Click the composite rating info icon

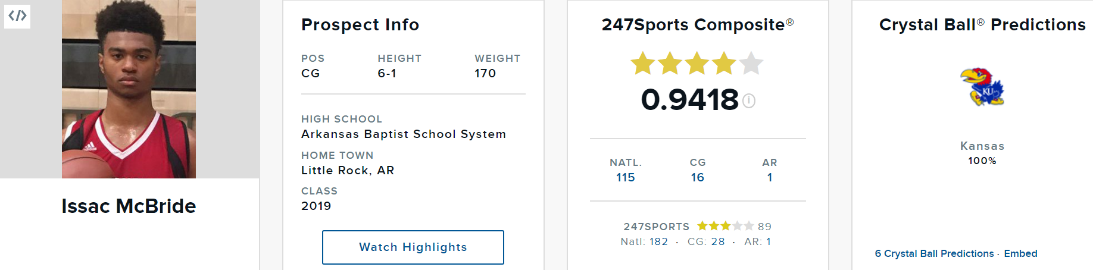749,101
